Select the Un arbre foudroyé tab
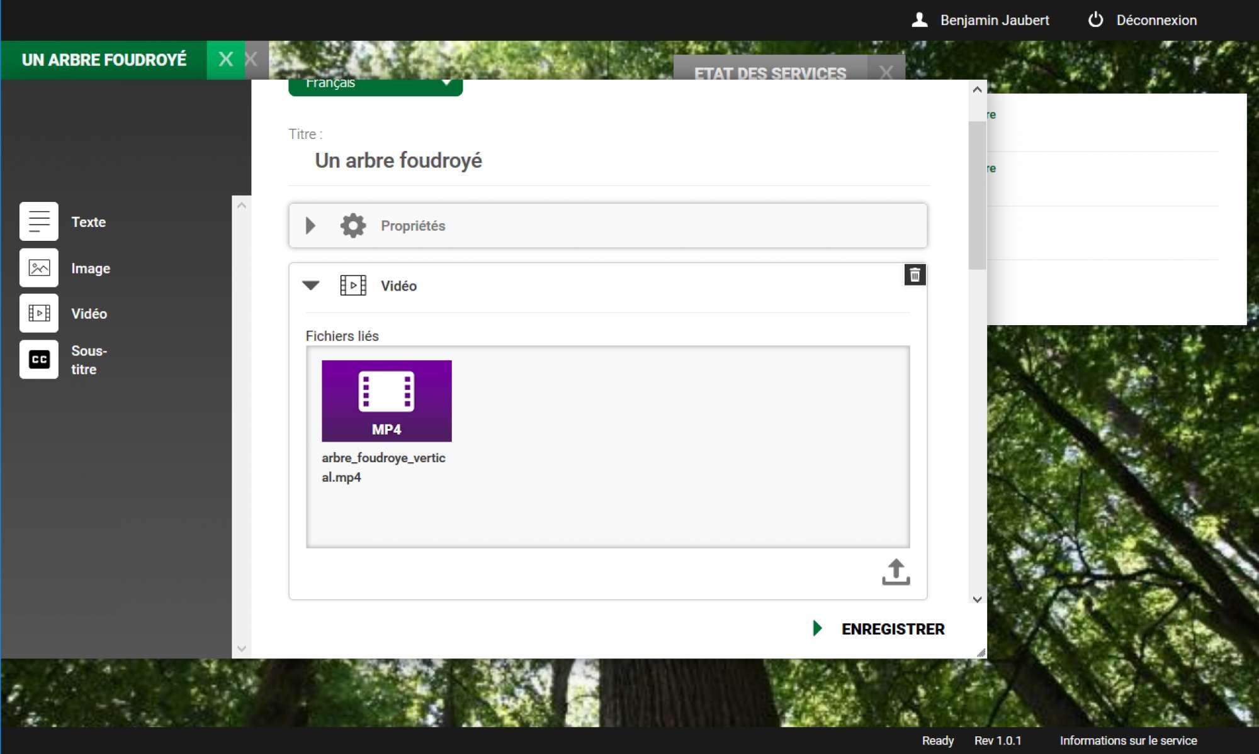The height and width of the screenshot is (754, 1259). click(104, 60)
